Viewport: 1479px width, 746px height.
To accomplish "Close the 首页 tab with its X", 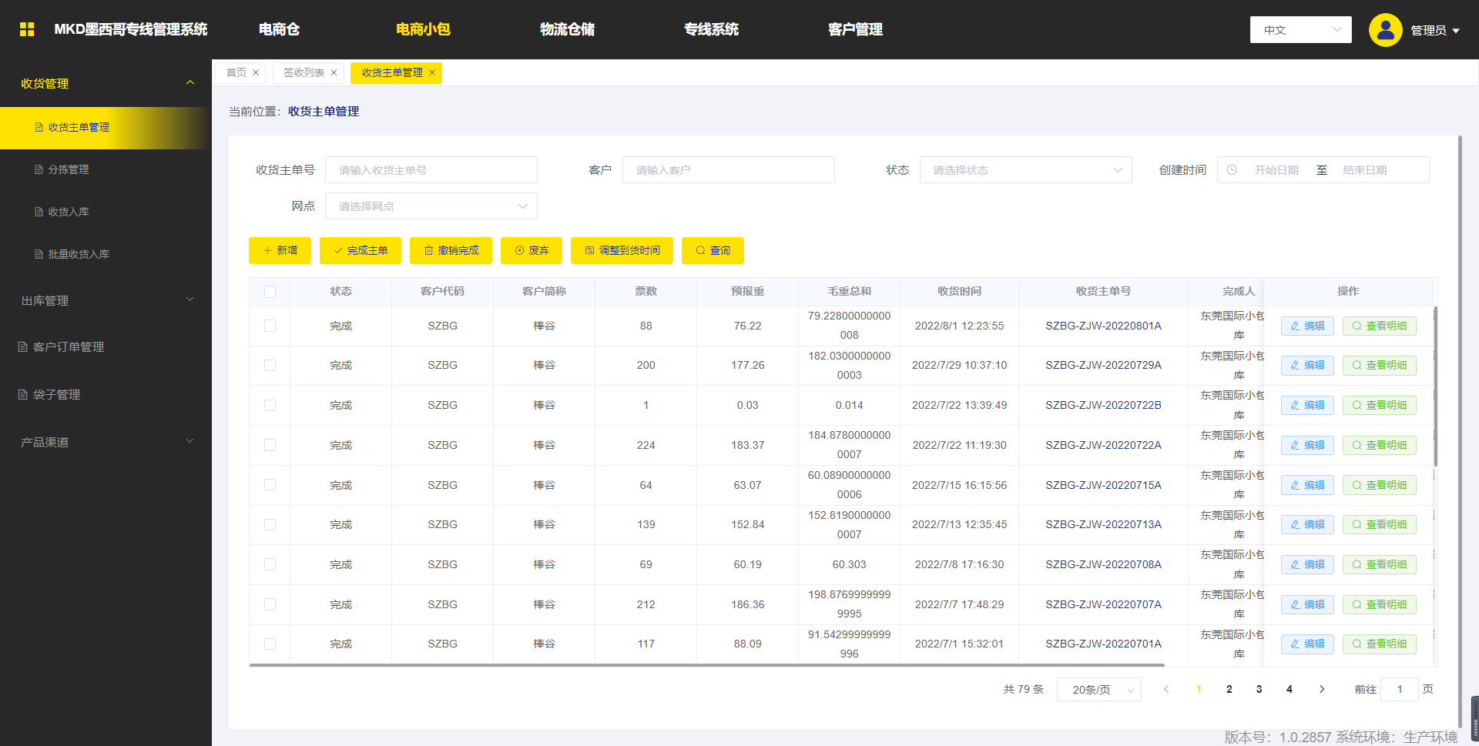I will (256, 73).
